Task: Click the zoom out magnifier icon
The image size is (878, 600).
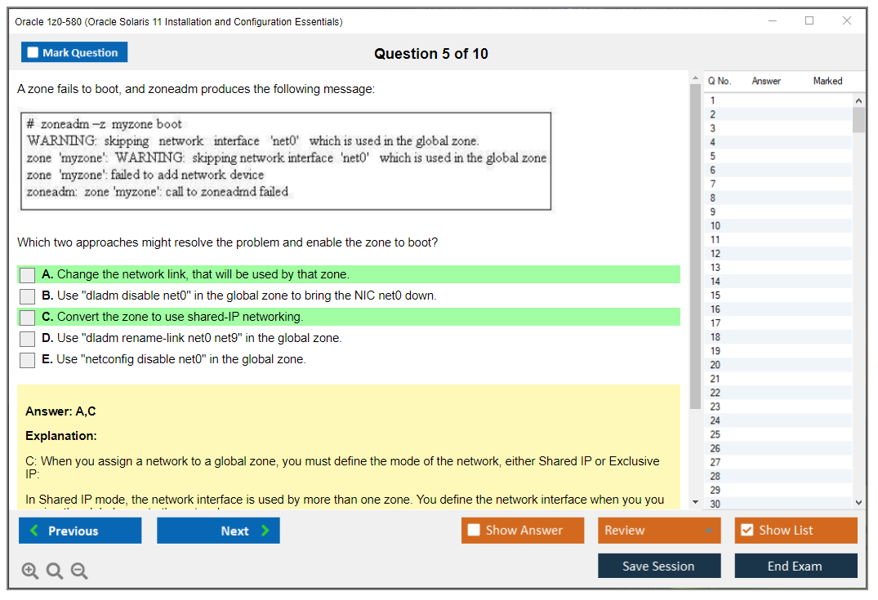Action: 79,571
